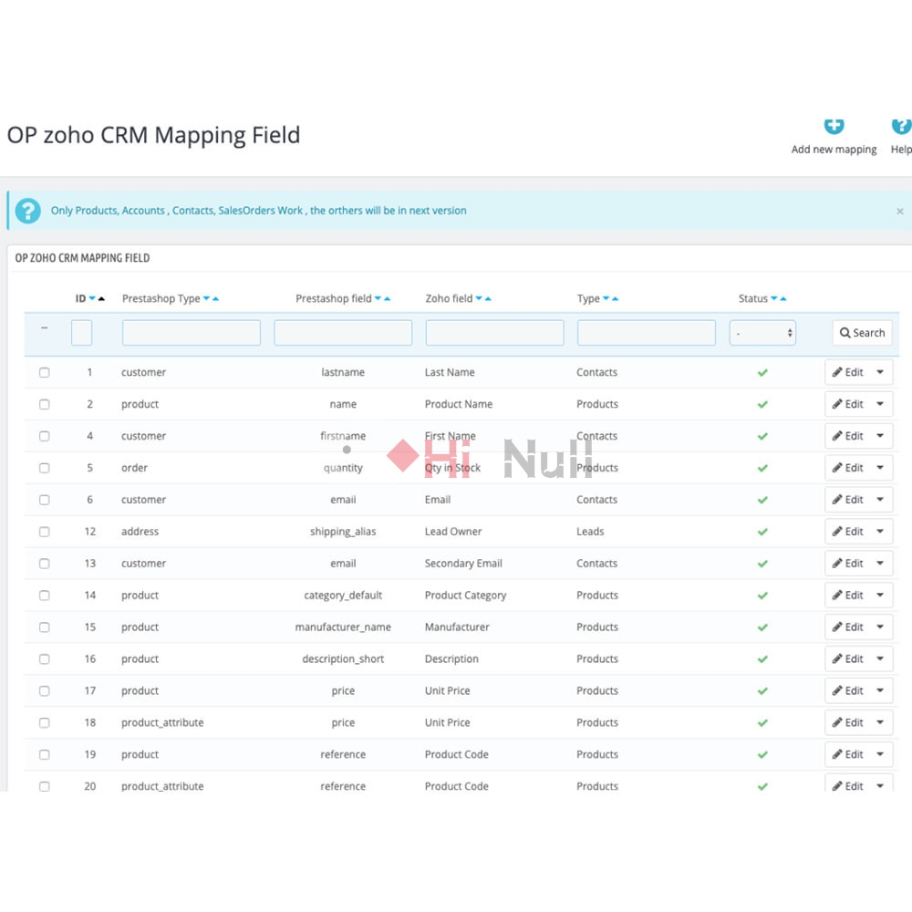Screen dimensions: 912x912
Task: Expand actions dropdown for Manufacturer row
Action: tap(880, 627)
